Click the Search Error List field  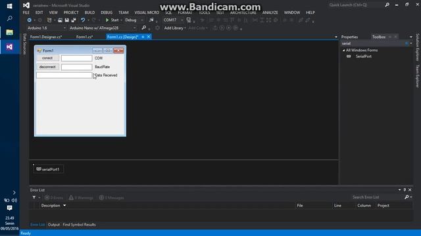click(x=377, y=197)
